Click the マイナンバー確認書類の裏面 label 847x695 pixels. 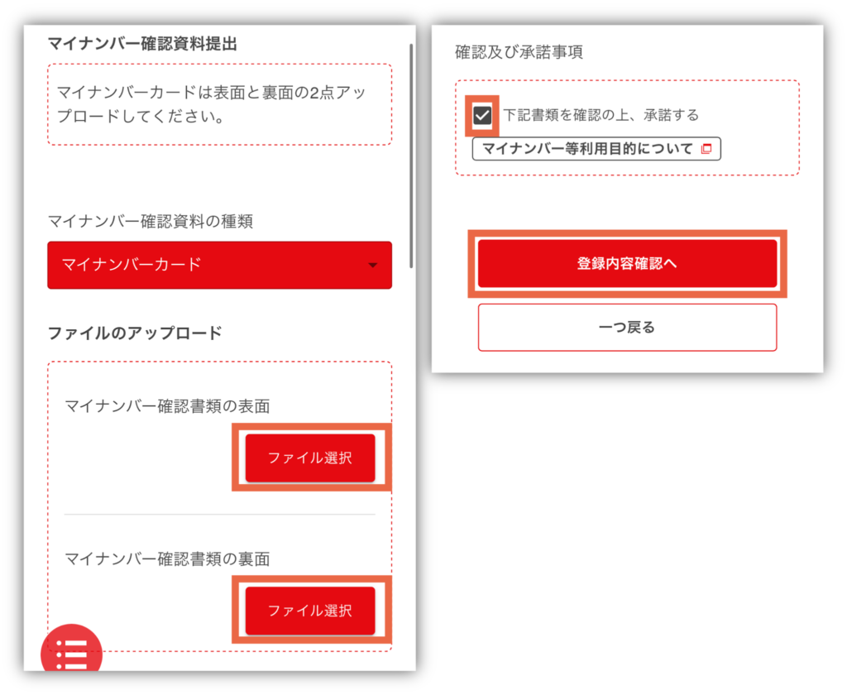click(x=167, y=558)
